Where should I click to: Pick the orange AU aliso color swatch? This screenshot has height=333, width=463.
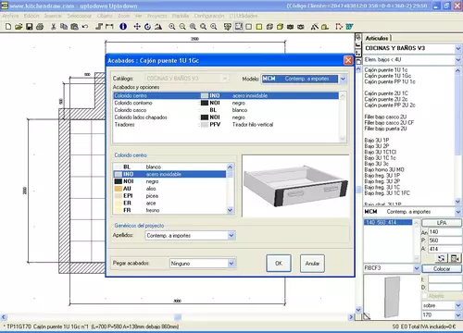pos(119,189)
